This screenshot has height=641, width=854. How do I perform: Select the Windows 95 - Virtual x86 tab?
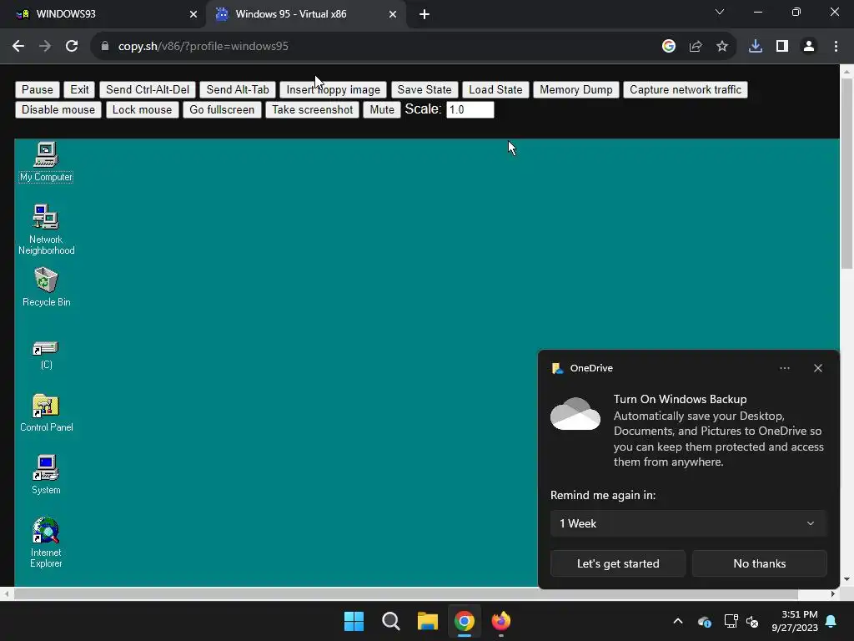point(306,14)
